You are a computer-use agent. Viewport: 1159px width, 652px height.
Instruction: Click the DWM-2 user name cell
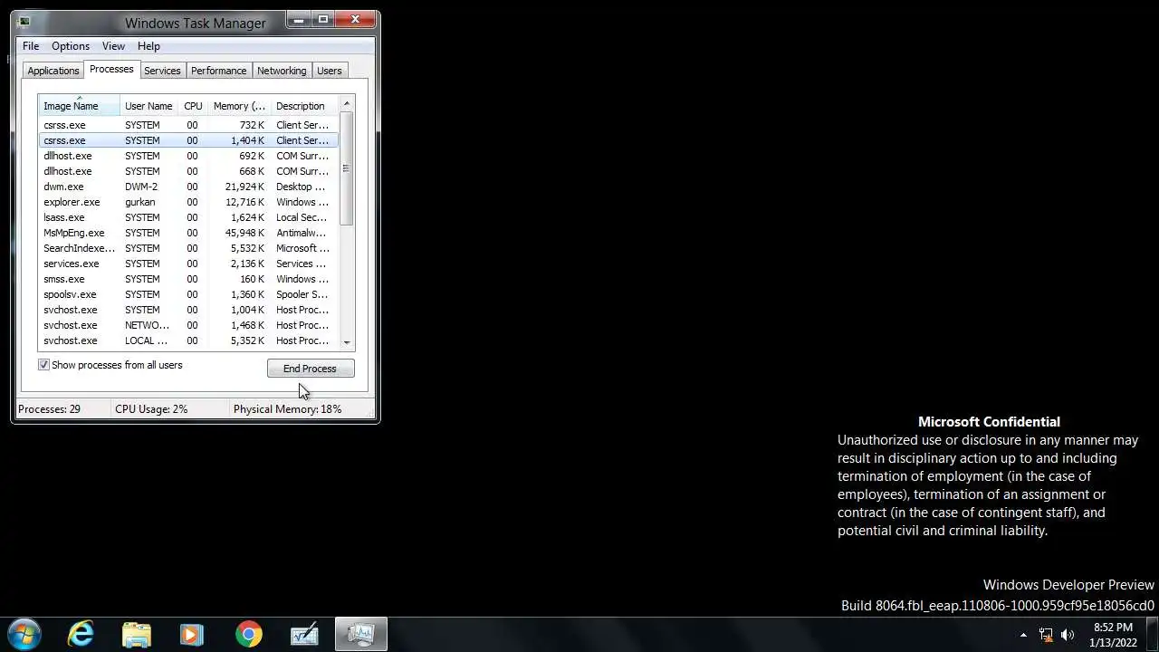141,187
